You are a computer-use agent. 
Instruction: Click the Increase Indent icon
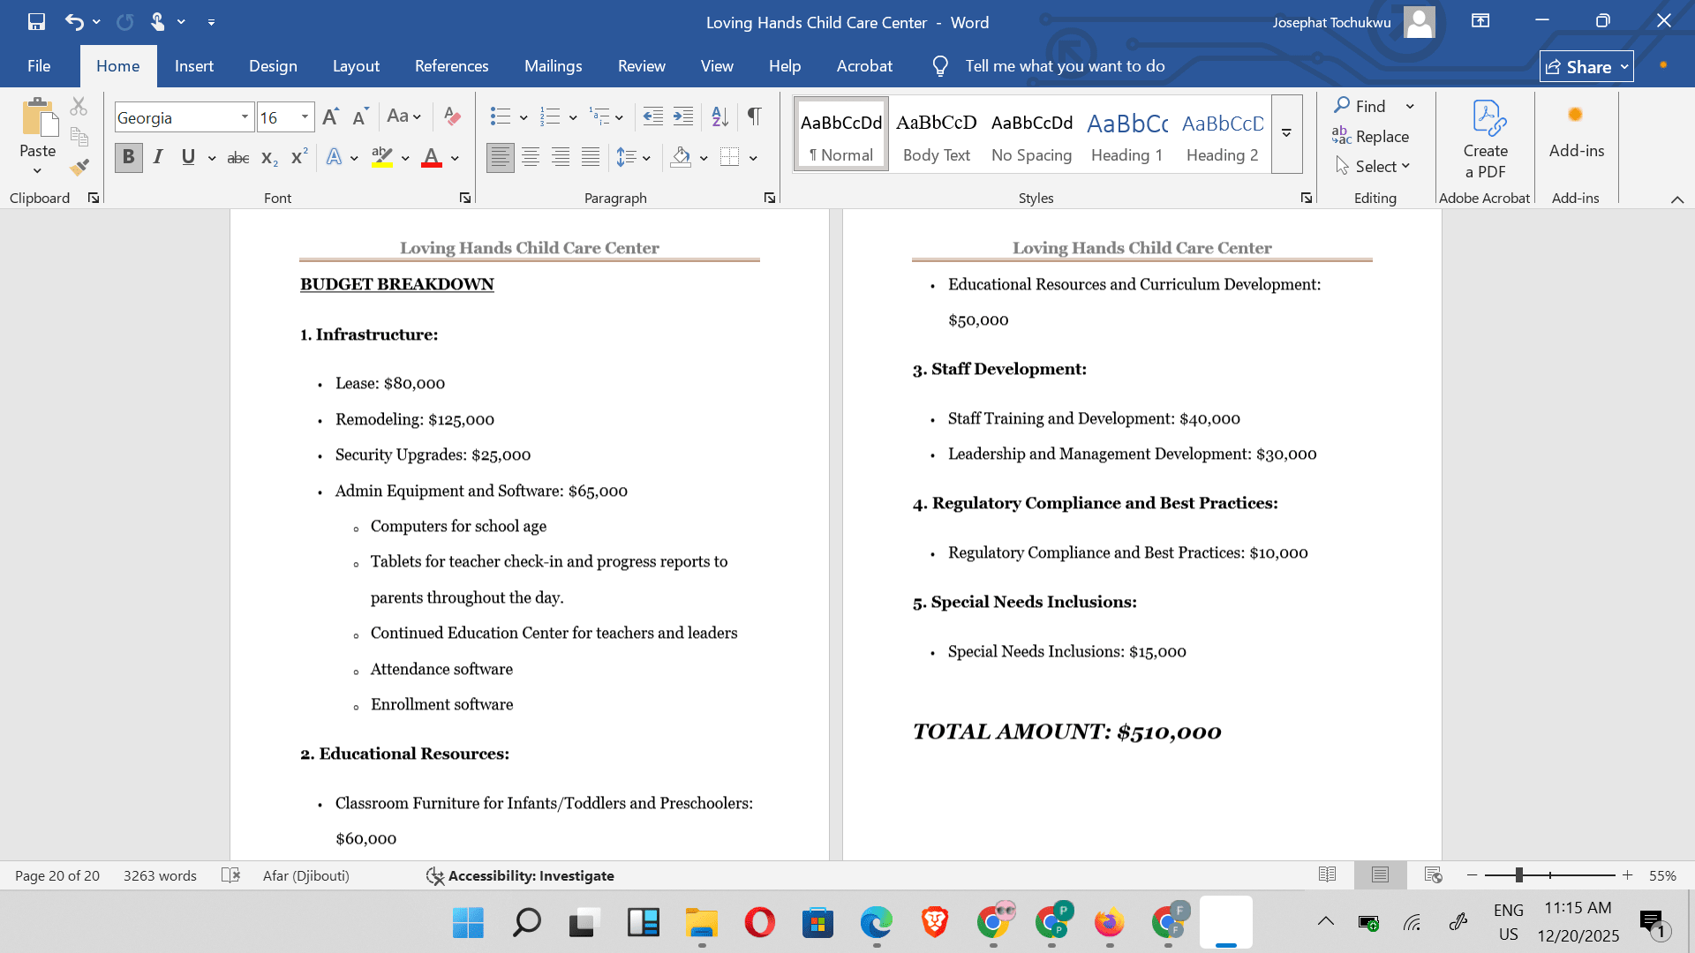pyautogui.click(x=683, y=116)
